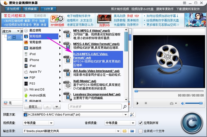The width and height of the screenshot is (207, 137).
Task: Toggle the source file checkbox
Action: pos(9,38)
